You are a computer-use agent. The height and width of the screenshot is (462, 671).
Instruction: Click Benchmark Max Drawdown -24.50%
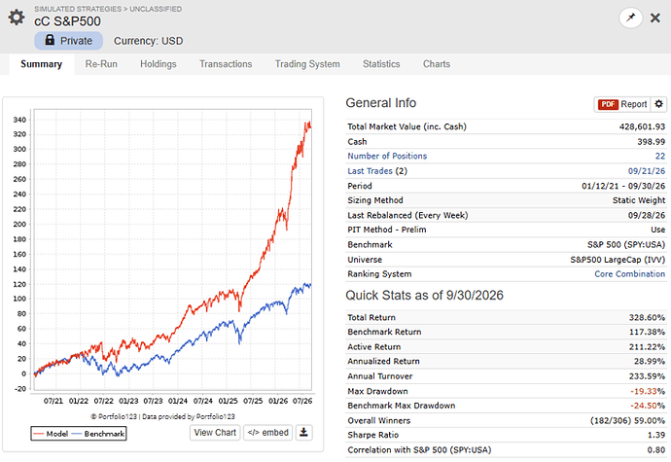648,406
